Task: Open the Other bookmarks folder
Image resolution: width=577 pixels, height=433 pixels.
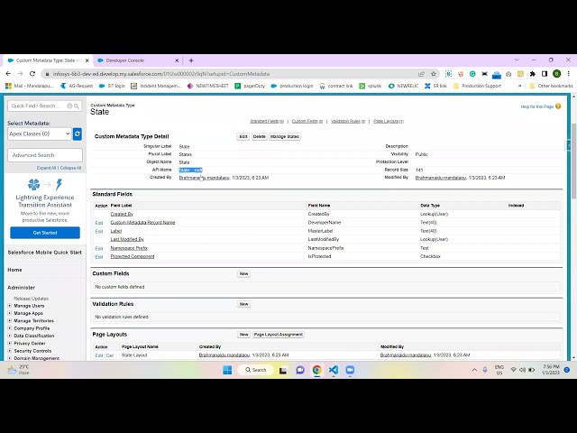Action: [551, 86]
